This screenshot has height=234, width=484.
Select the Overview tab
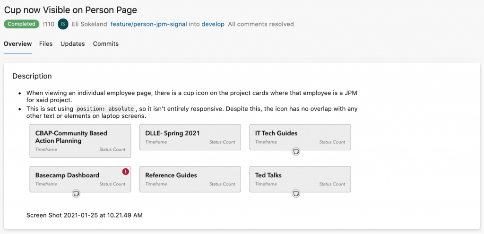click(17, 44)
